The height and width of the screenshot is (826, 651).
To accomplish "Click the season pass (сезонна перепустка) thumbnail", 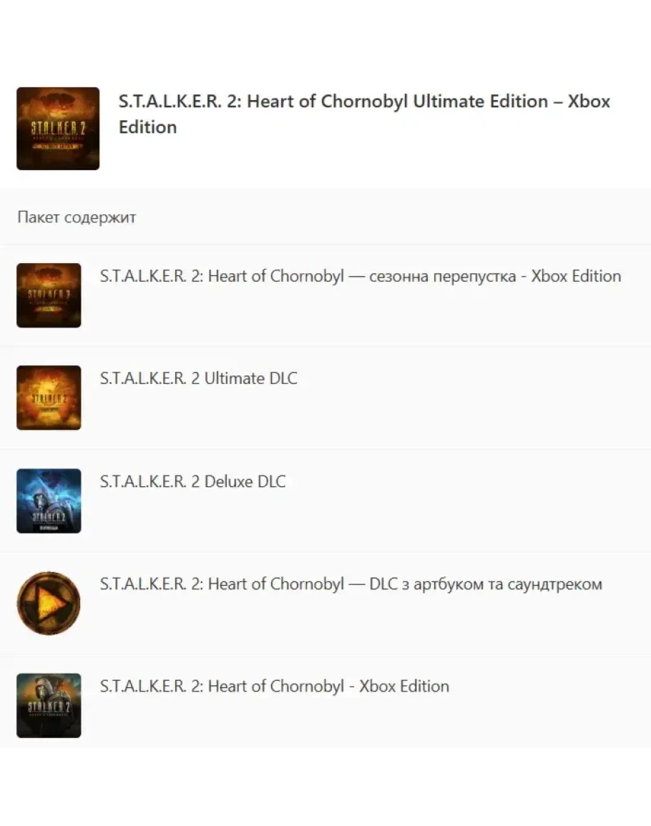I will (x=49, y=295).
